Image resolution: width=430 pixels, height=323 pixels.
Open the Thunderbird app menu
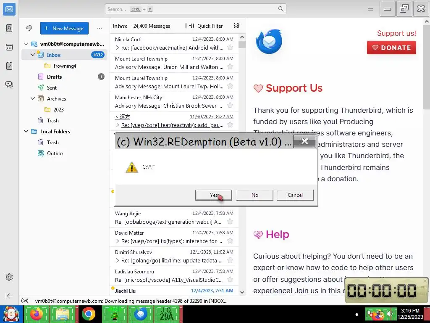pos(370,9)
